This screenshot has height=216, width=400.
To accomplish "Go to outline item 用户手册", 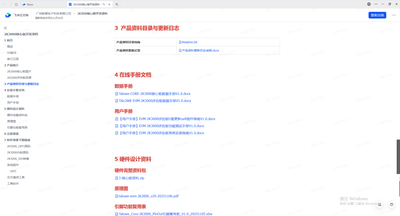I will 13,103.
